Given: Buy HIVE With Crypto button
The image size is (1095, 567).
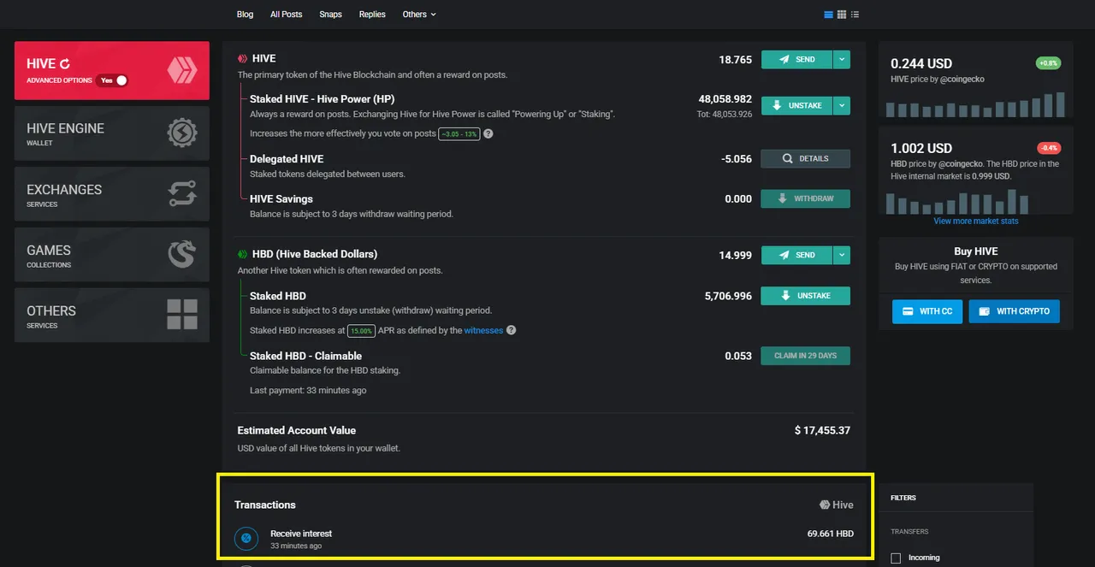Looking at the screenshot, I should click(x=1015, y=311).
